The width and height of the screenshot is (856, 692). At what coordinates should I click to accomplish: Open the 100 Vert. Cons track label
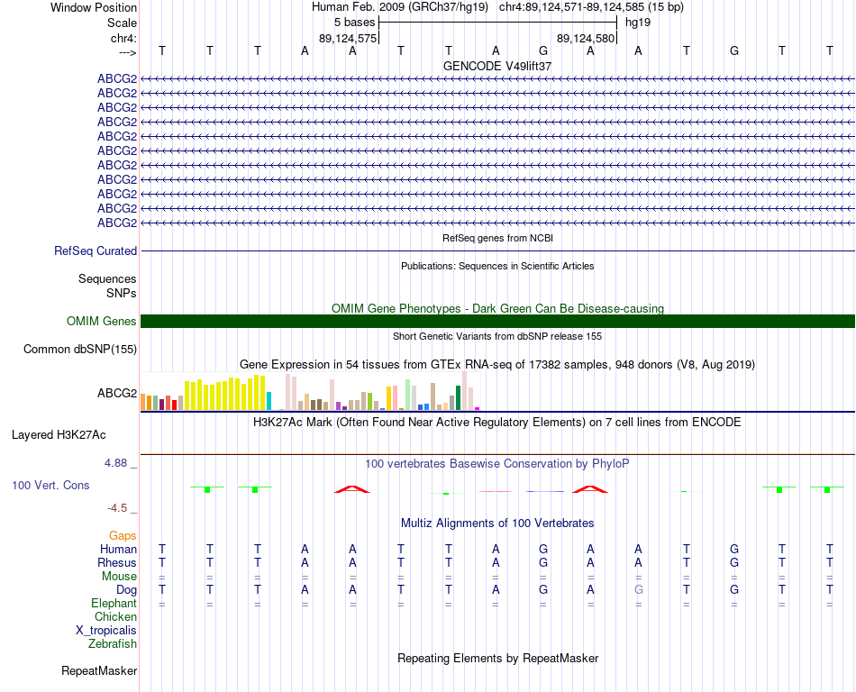(x=50, y=485)
